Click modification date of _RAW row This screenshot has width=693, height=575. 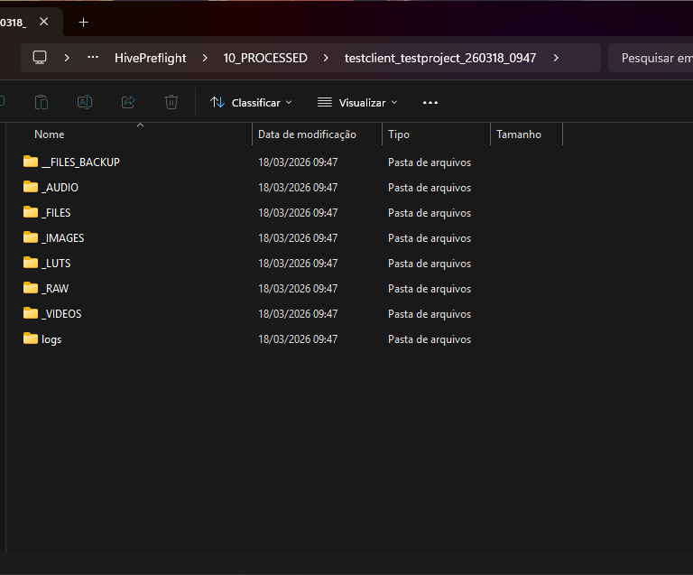[298, 289]
